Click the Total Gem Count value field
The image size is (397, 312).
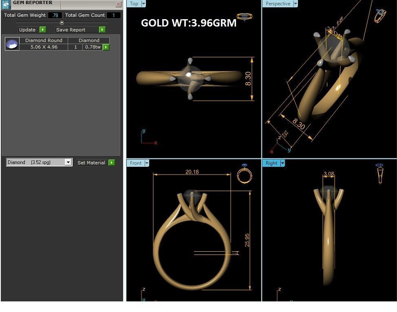click(113, 15)
